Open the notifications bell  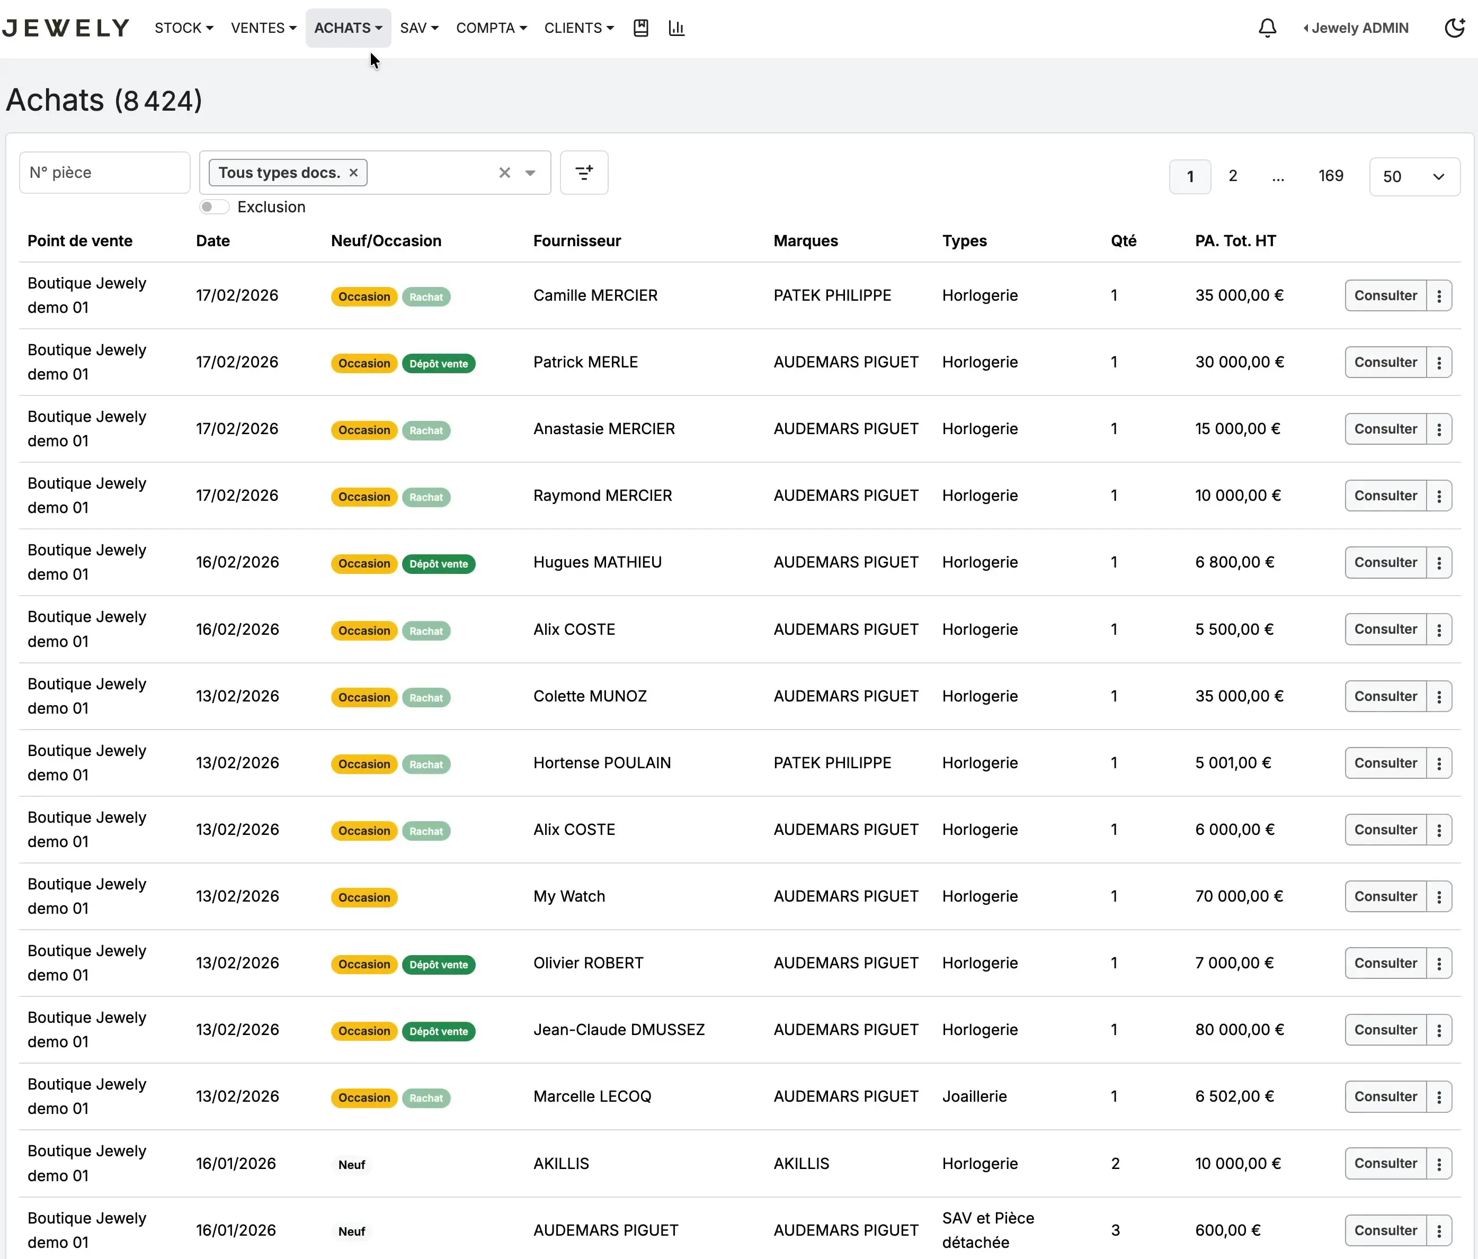click(x=1267, y=28)
